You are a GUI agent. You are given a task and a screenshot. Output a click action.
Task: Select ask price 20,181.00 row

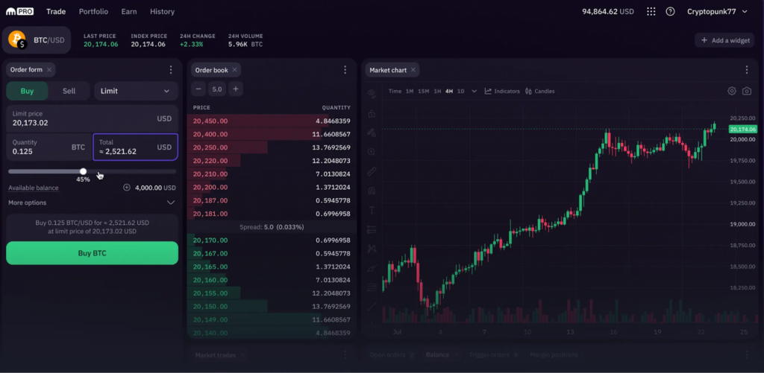point(272,214)
